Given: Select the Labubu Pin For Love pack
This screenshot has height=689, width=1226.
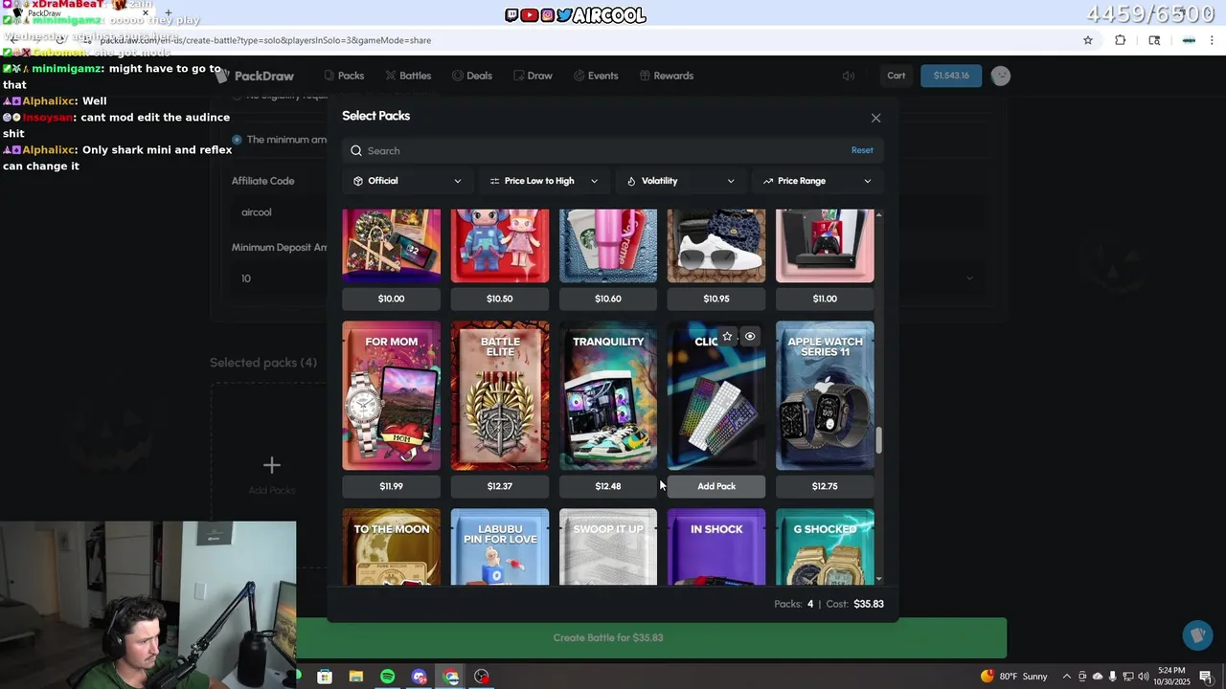Looking at the screenshot, I should [x=500, y=546].
